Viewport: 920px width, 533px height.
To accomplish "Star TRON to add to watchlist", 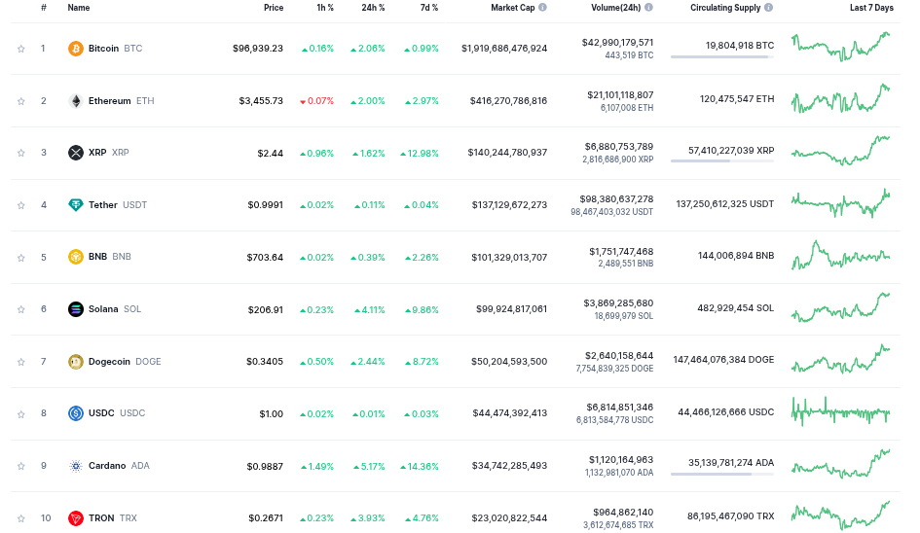I will [x=21, y=518].
